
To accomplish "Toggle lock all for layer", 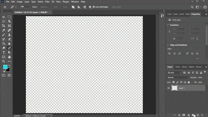I will [x=189, y=82].
